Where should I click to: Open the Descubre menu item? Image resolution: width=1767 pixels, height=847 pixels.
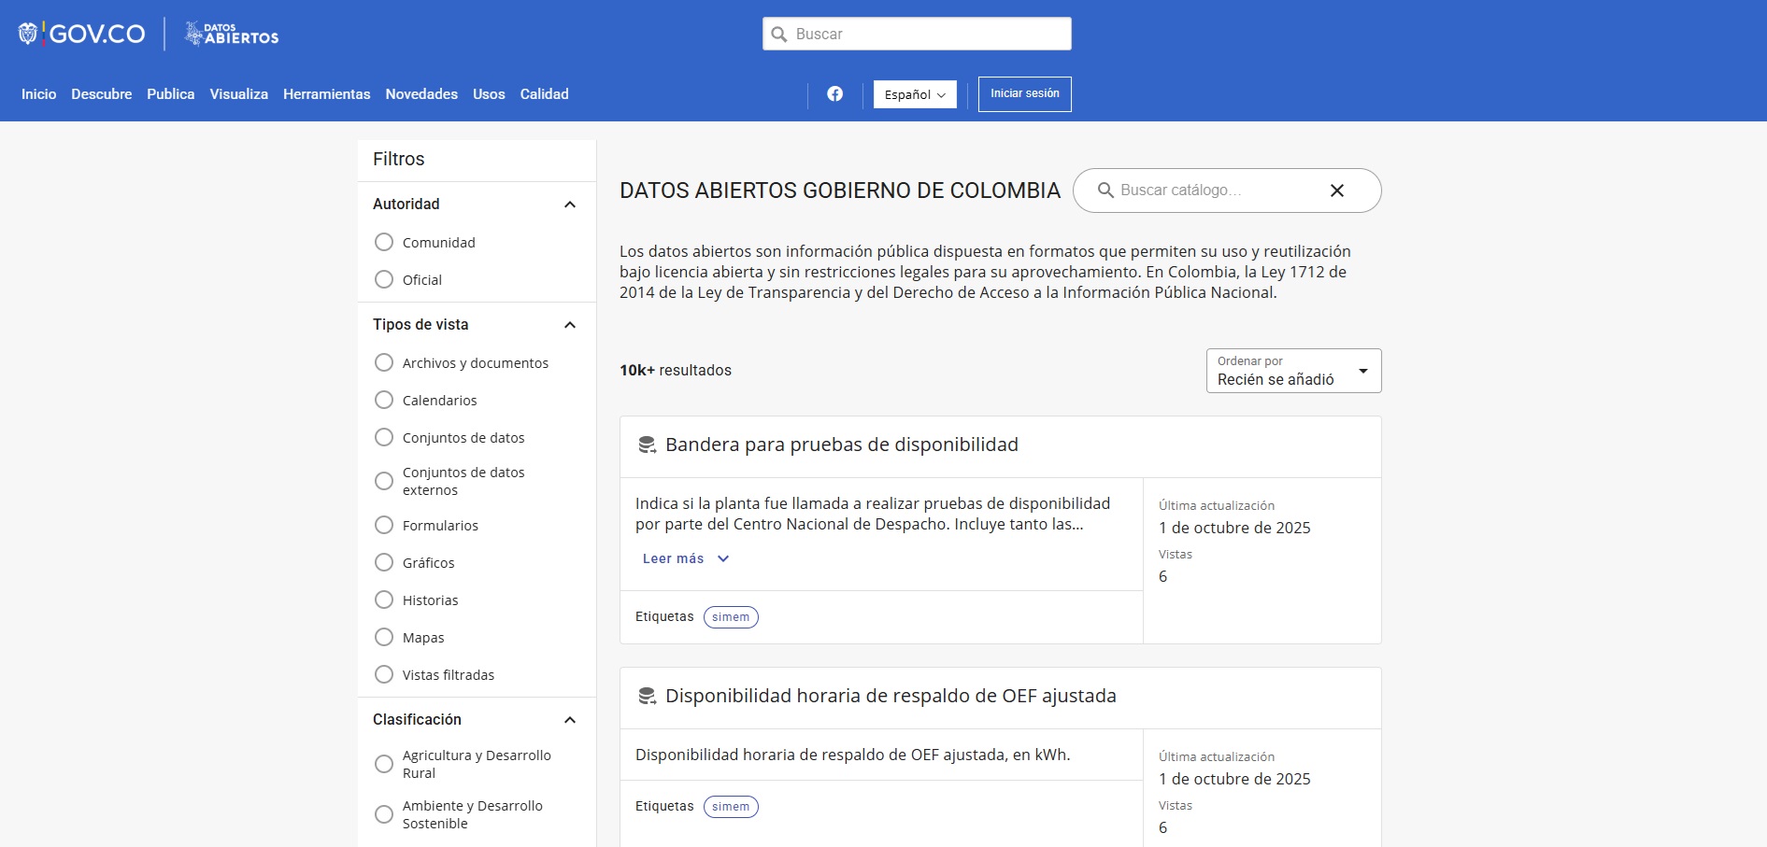(101, 94)
